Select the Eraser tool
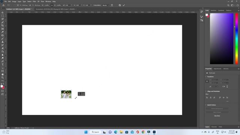Image resolution: width=240 pixels, height=135 pixels. [3, 48]
